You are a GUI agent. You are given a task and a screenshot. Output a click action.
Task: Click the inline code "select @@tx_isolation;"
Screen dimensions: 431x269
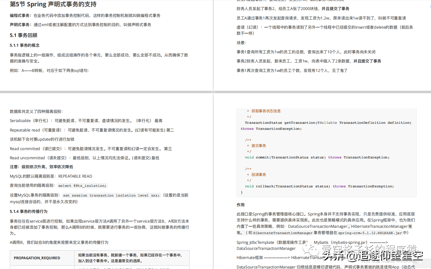[82, 186]
